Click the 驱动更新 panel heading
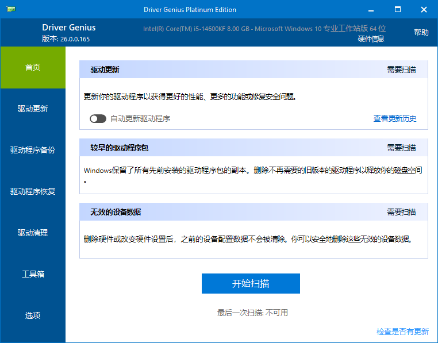 click(105, 70)
